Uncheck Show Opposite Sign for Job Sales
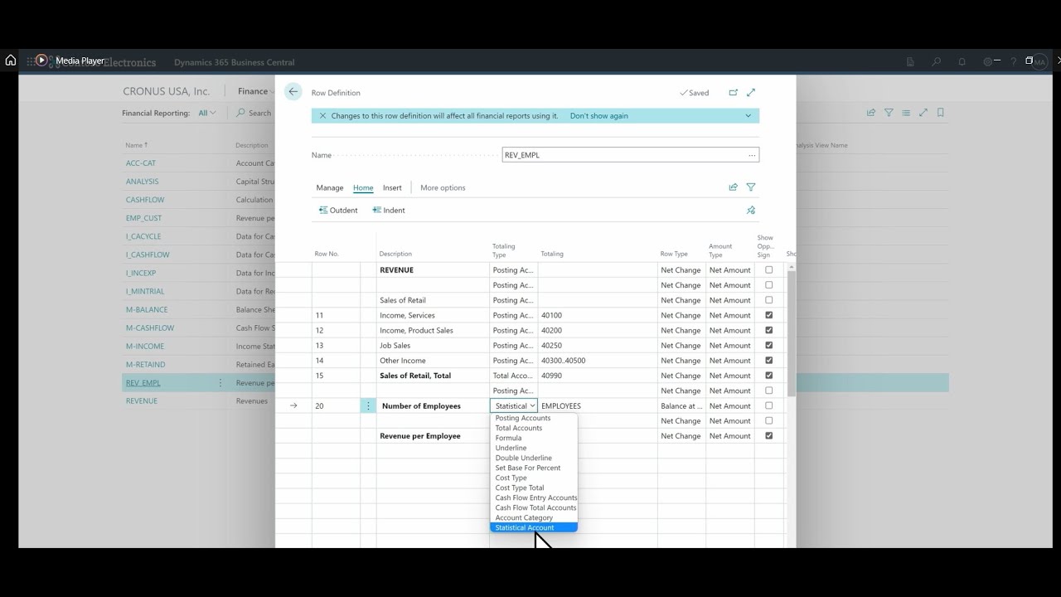The height and width of the screenshot is (597, 1061). click(x=769, y=346)
